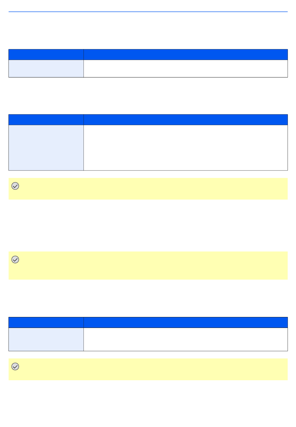Click inside the tallest yellow note box
The image size is (296, 427).
[148, 266]
